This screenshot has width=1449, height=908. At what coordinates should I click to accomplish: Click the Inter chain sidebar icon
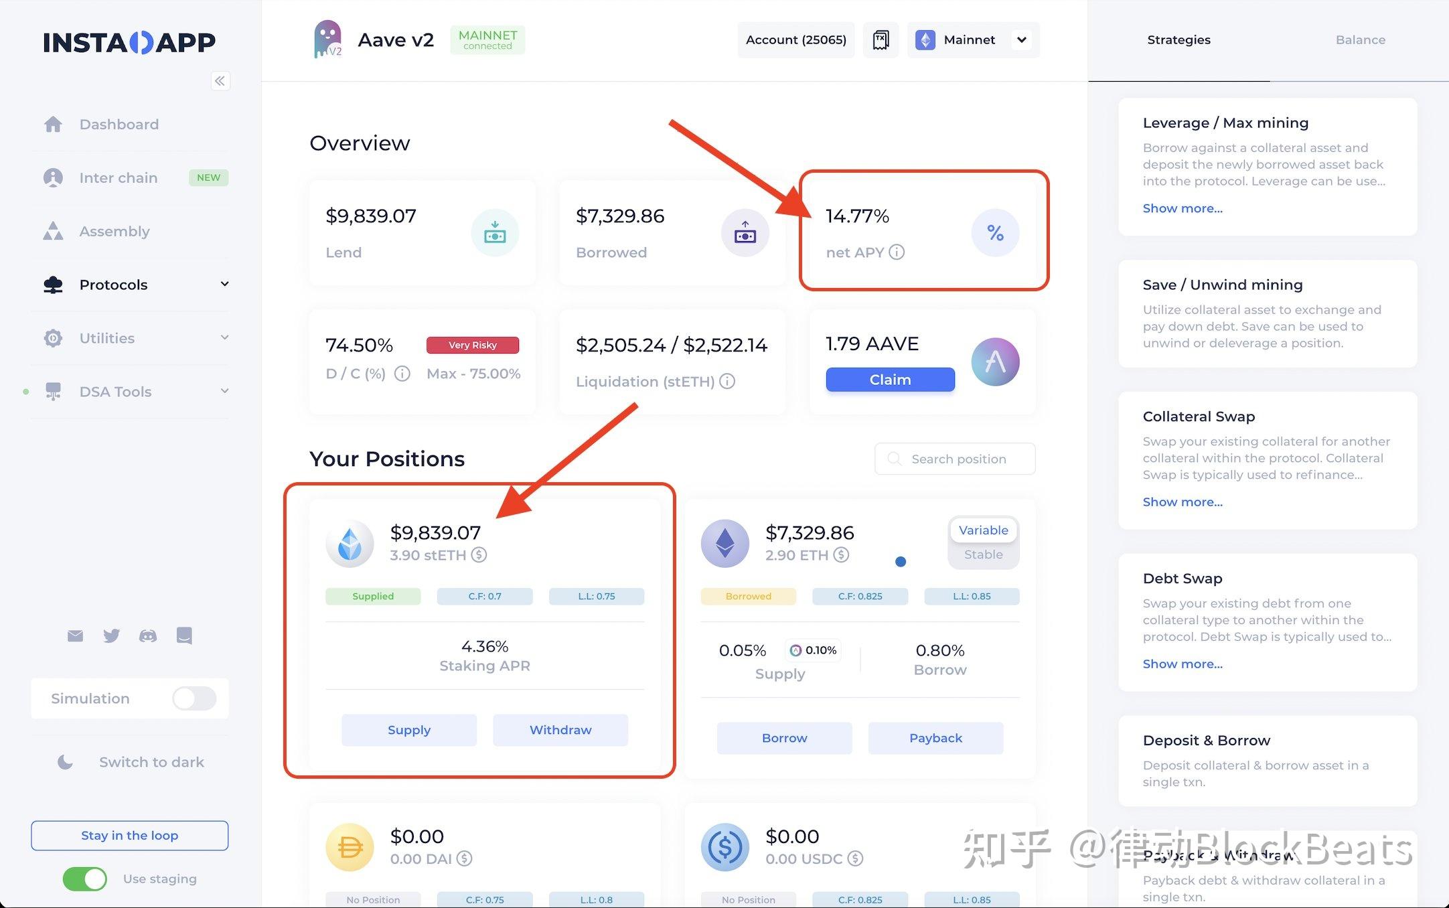[54, 175]
